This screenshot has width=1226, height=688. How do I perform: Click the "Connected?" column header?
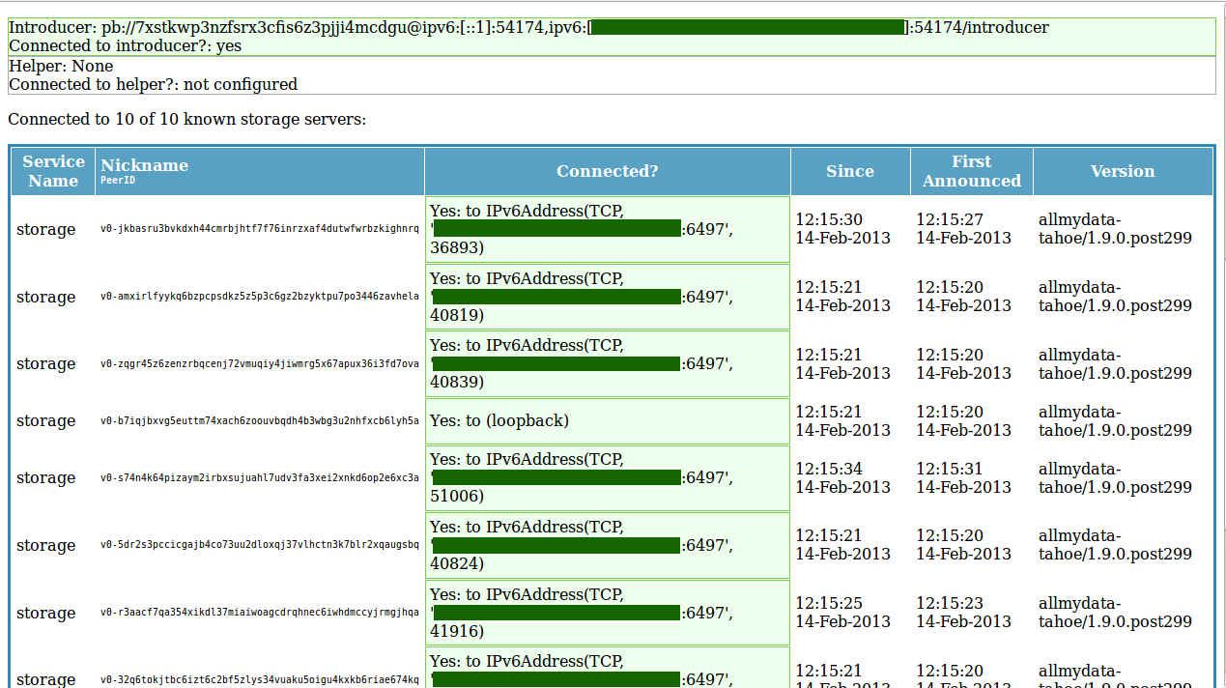pyautogui.click(x=607, y=171)
